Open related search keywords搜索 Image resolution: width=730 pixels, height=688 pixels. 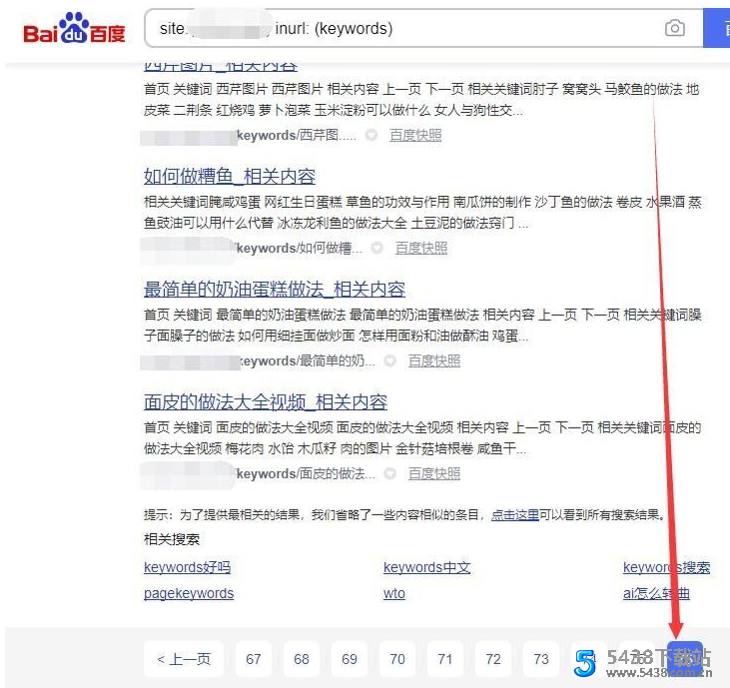667,567
